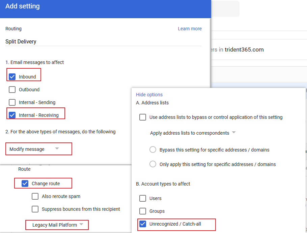Viewport: 307px width, 233px height.
Task: Select Only apply this setting radio button
Action: click(153, 164)
